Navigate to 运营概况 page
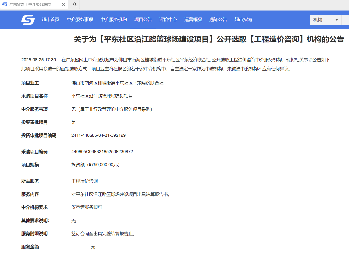Image resolution: width=349 pixels, height=253 pixels. point(193,20)
